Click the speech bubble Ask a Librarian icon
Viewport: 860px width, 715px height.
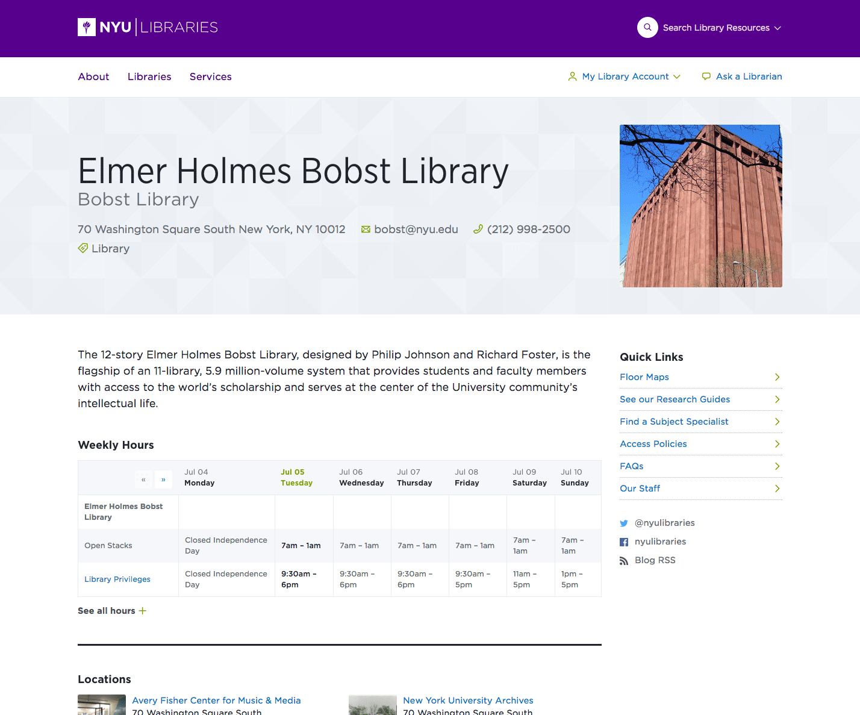[706, 76]
